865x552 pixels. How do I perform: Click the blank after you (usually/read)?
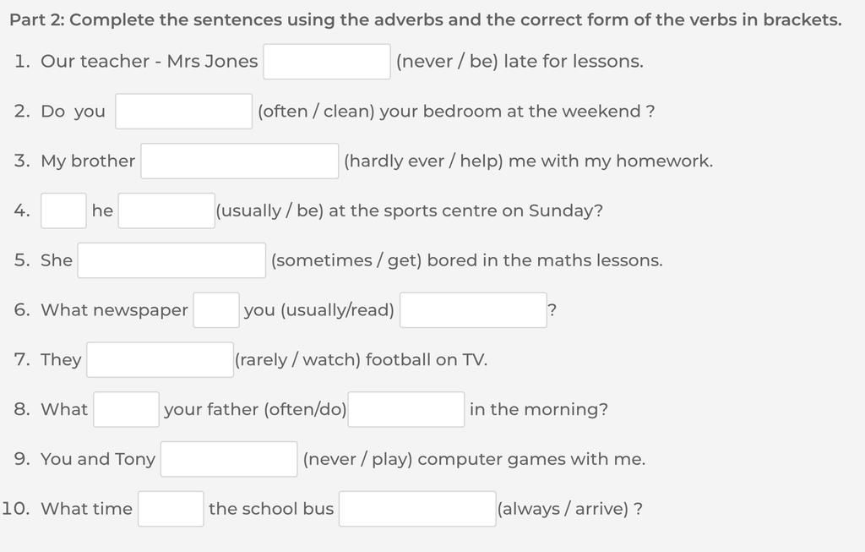(x=473, y=309)
